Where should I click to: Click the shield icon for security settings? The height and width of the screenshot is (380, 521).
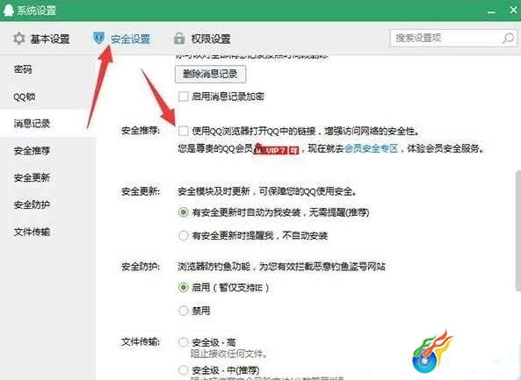[x=98, y=38]
